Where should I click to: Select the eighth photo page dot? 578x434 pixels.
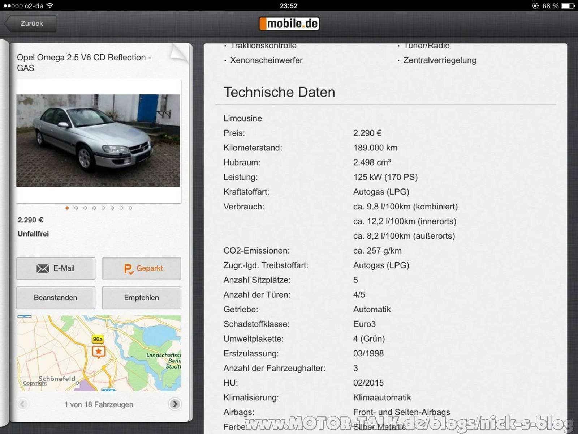tap(130, 208)
